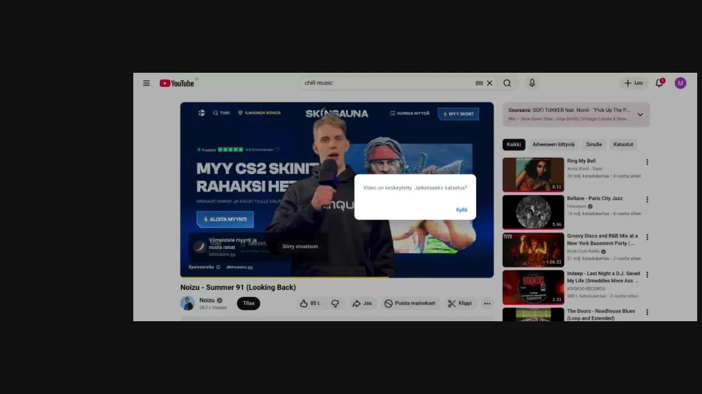The image size is (702, 394).
Task: Open more options for Groovy Disco mix
Action: [x=647, y=237]
